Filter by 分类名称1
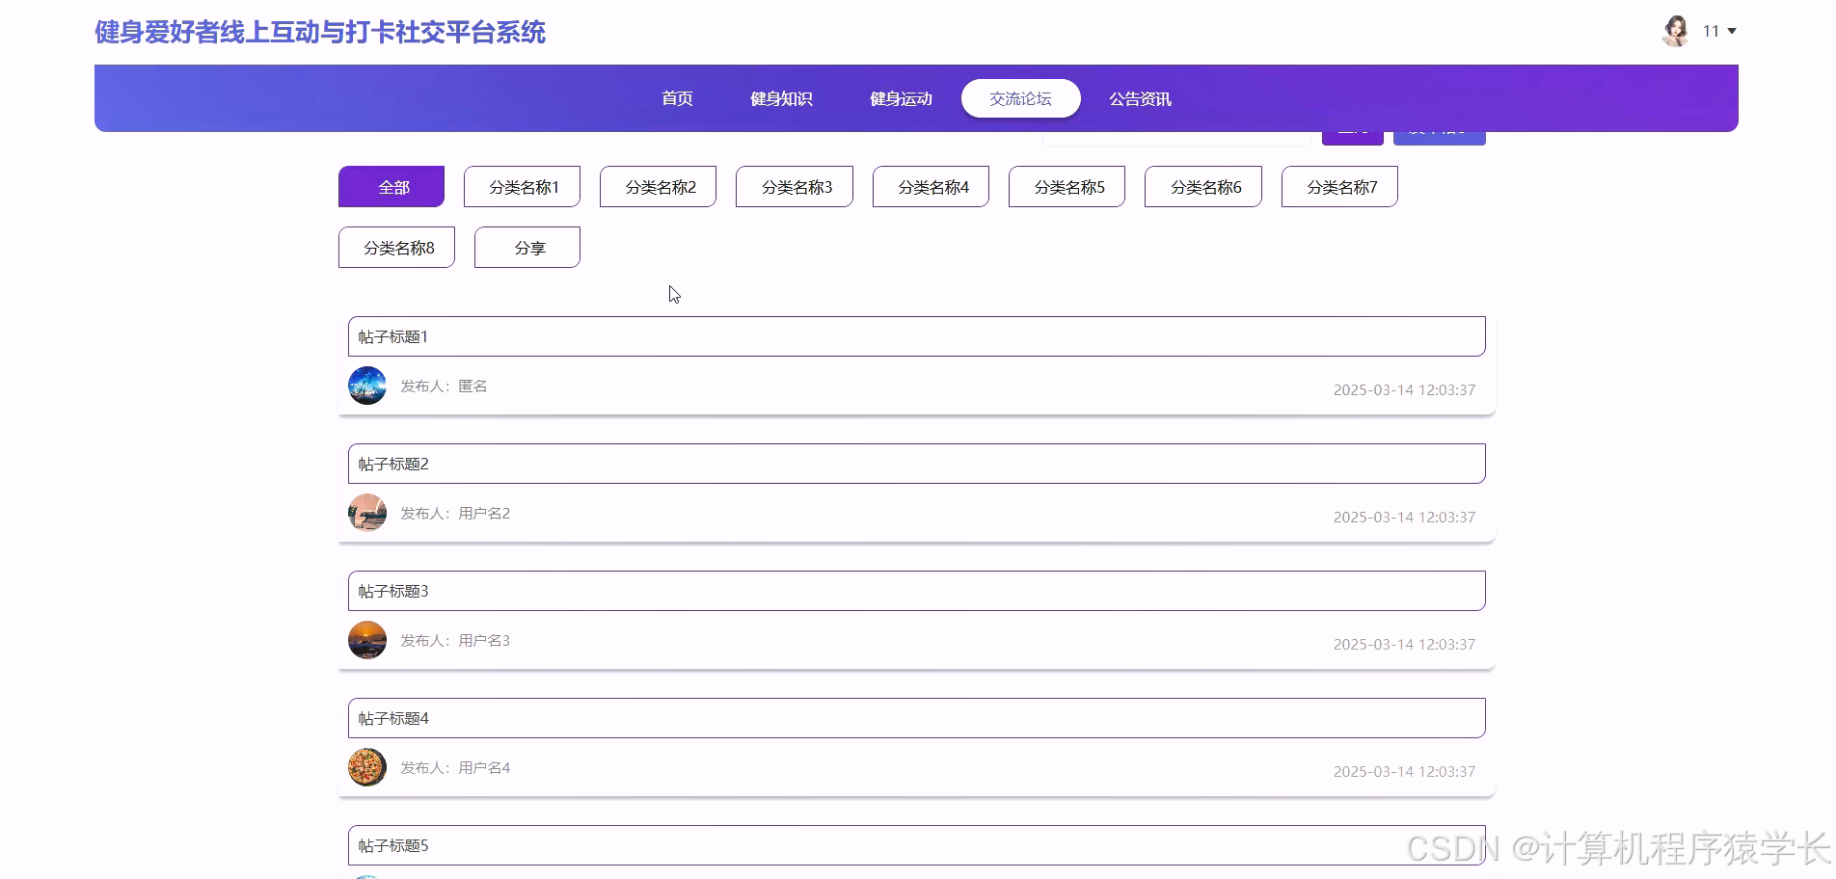 [x=522, y=186]
